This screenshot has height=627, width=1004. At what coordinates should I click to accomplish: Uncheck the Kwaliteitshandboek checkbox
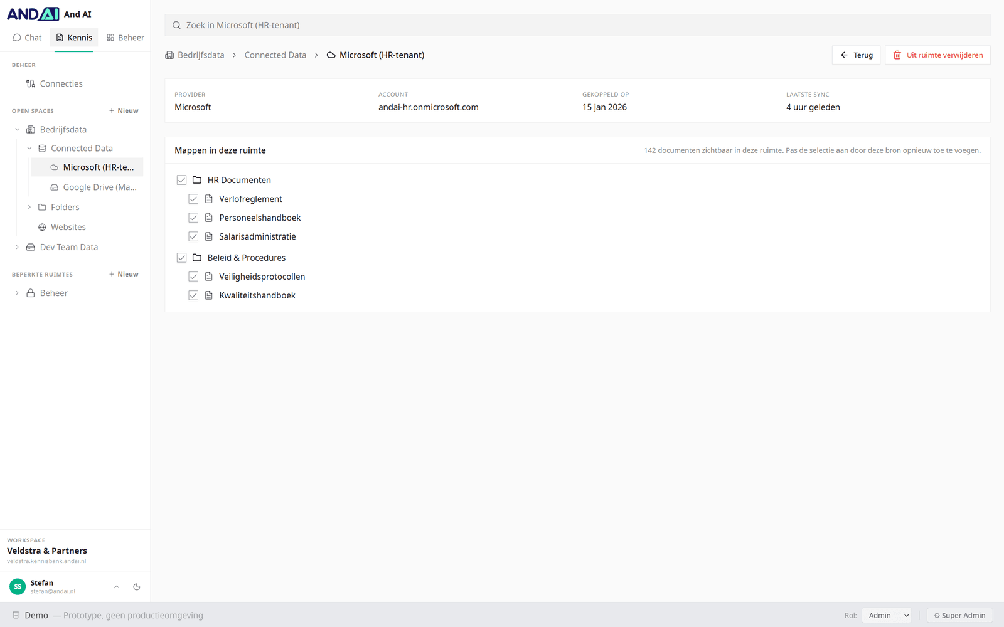pos(193,295)
